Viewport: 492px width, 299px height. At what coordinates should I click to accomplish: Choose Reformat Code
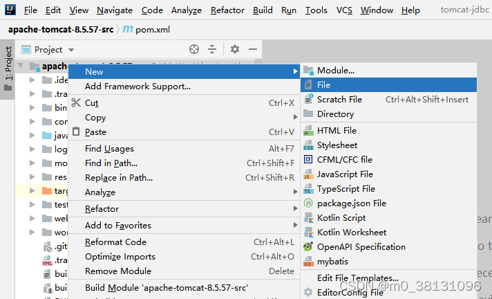(184, 242)
